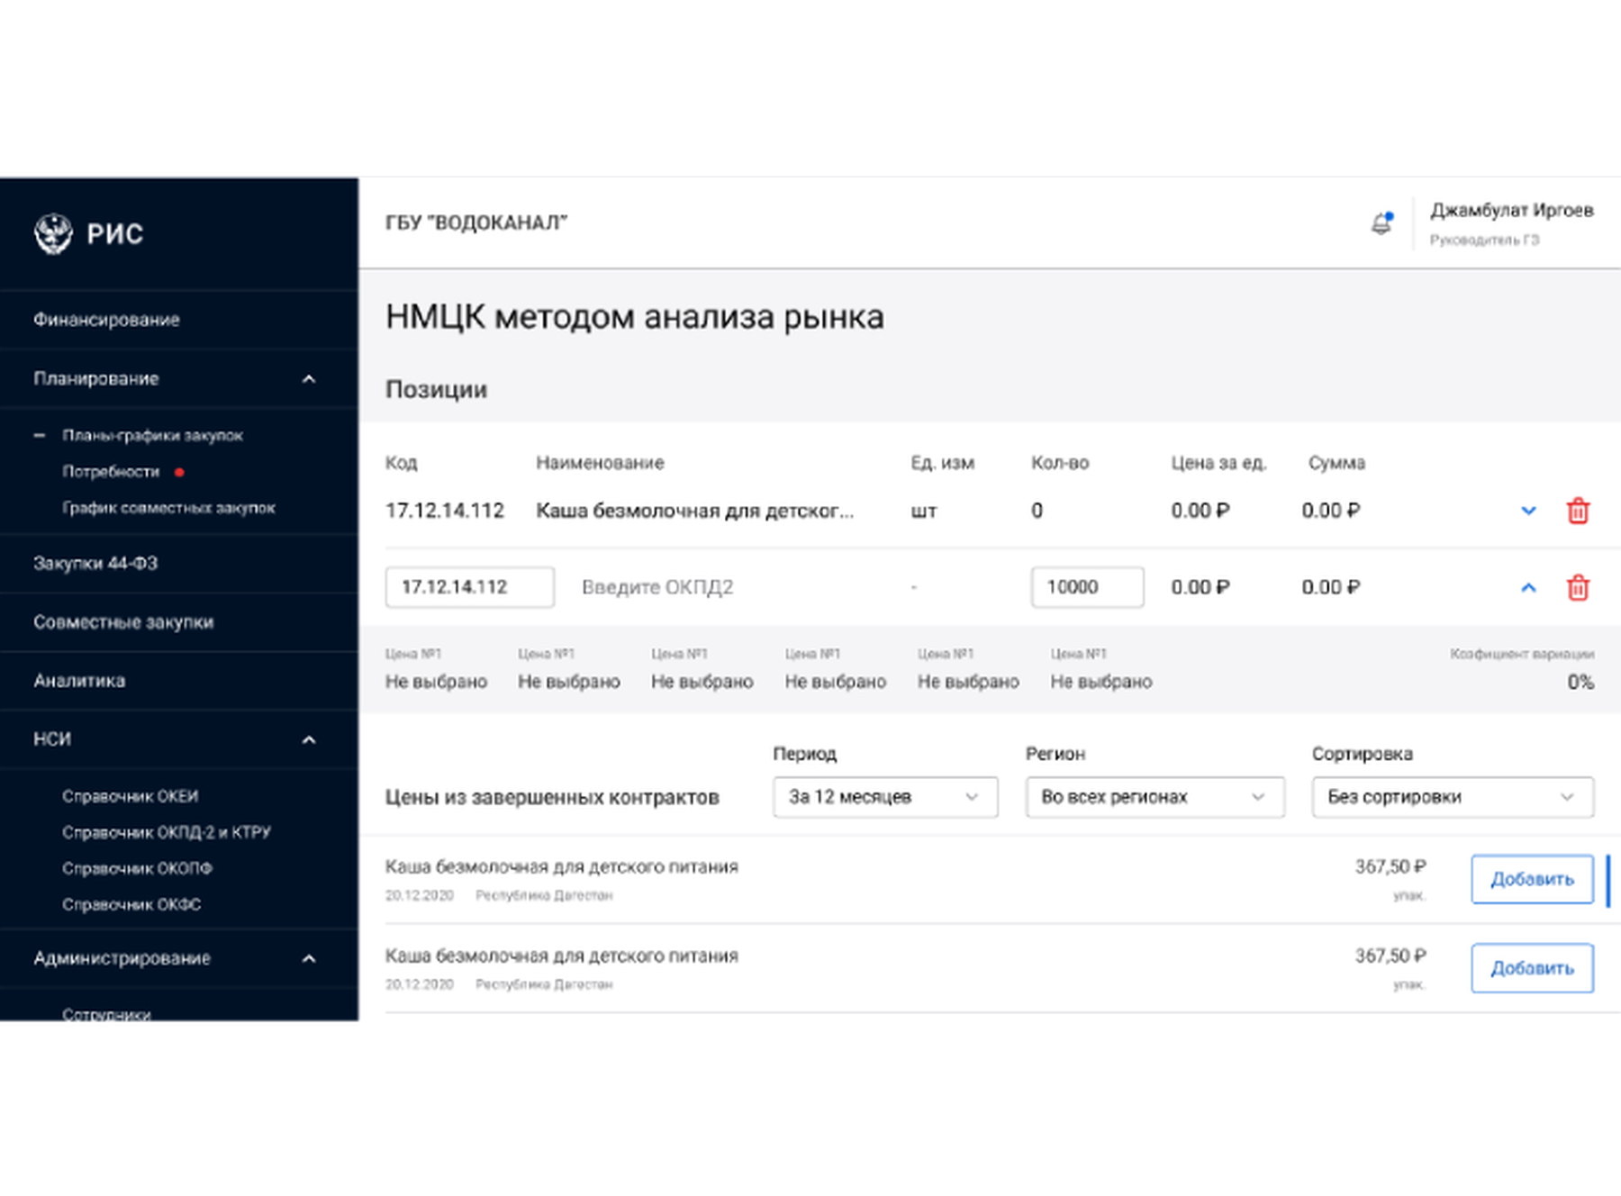Open График совместных закупок item
This screenshot has width=1621, height=1196.
coord(168,508)
